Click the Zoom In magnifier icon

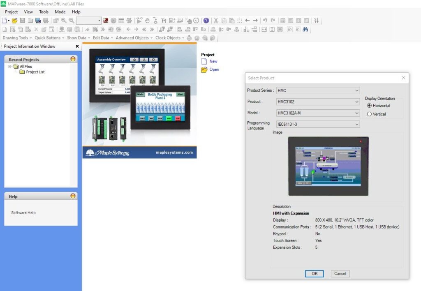(64, 21)
